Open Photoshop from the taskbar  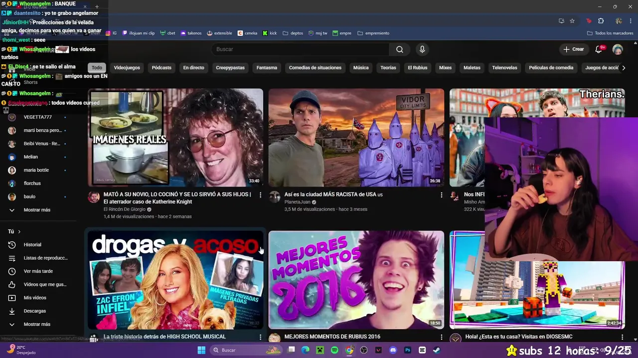click(x=408, y=350)
